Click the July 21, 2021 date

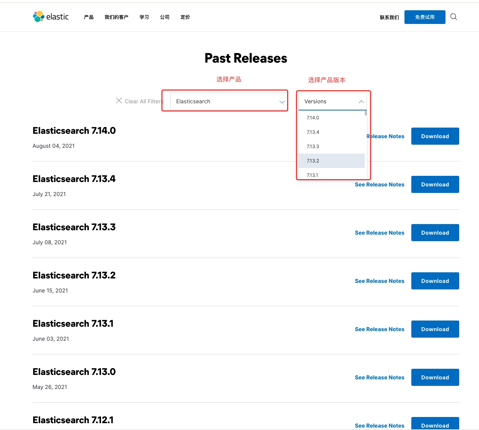pyautogui.click(x=49, y=194)
